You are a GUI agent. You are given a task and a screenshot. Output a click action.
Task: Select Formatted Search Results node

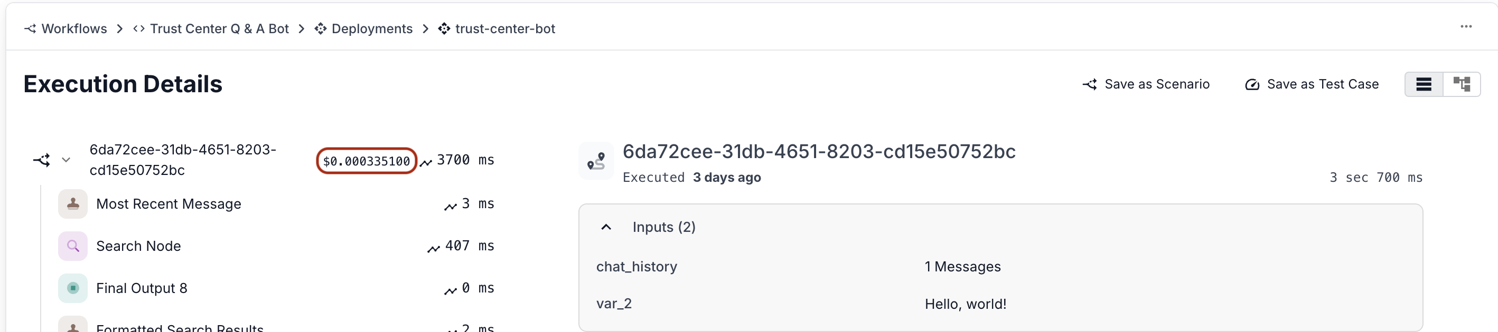tap(180, 327)
